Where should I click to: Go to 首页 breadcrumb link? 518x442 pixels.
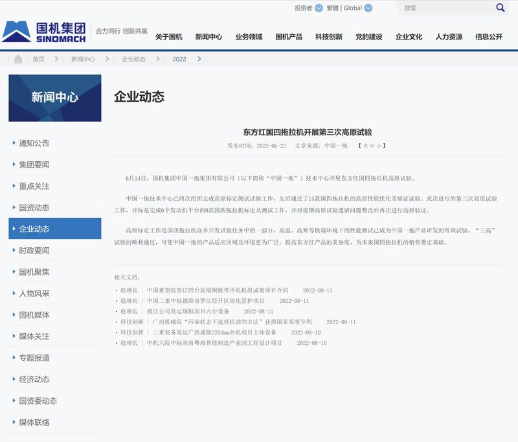coord(38,59)
